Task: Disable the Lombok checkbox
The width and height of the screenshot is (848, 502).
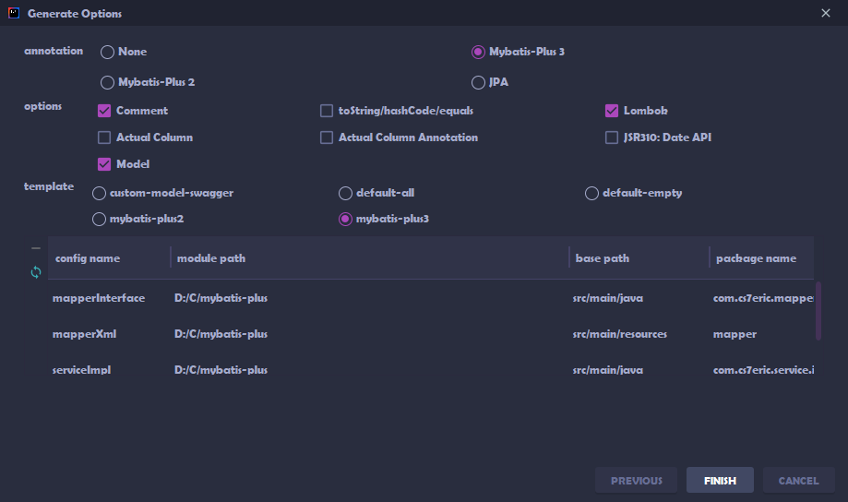Action: (x=612, y=111)
